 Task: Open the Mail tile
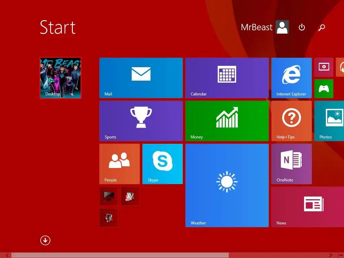141,78
